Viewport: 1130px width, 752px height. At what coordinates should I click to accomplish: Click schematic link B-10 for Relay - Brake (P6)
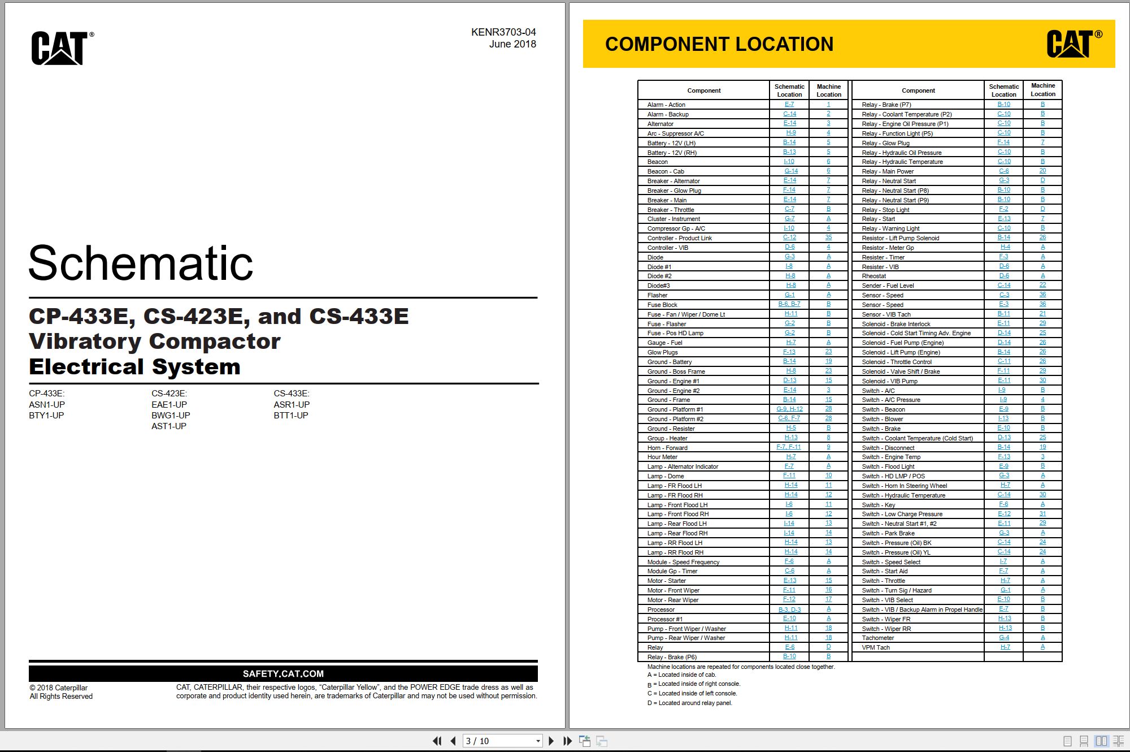pos(789,657)
